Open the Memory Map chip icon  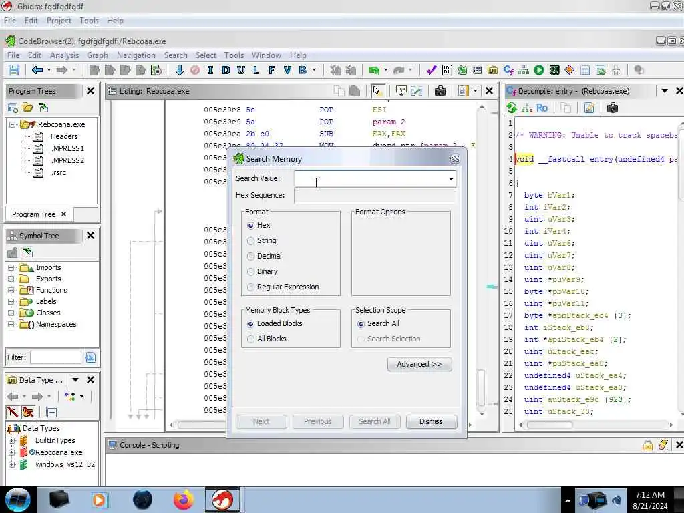point(554,69)
